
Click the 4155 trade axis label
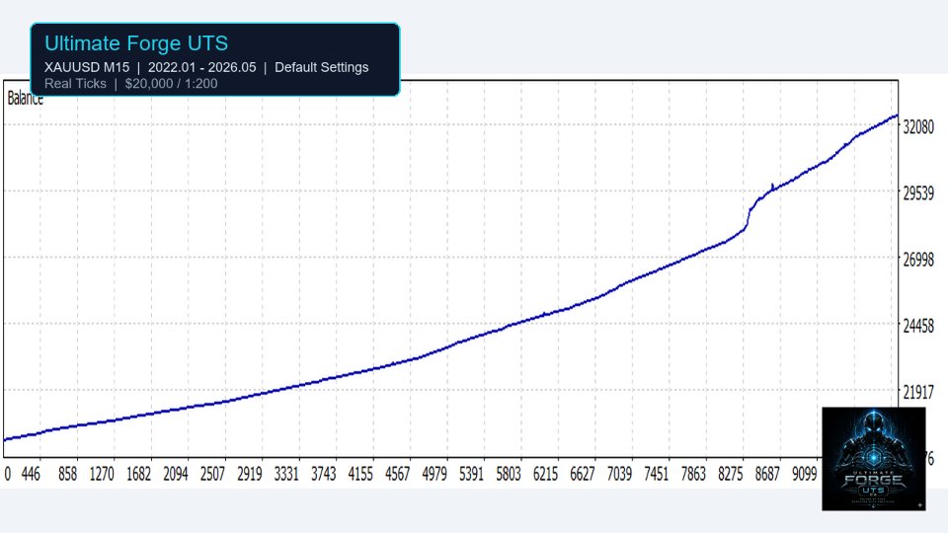click(x=360, y=474)
